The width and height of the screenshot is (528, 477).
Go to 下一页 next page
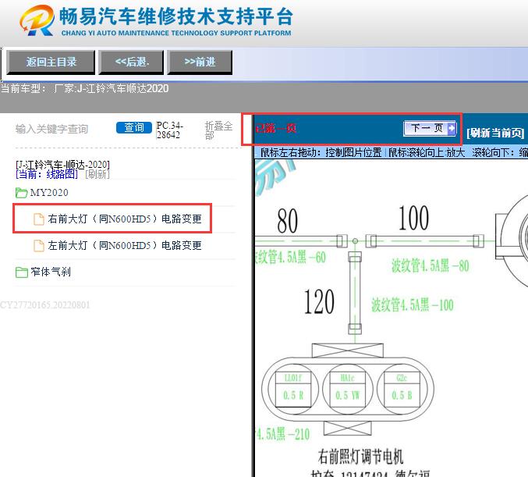pyautogui.click(x=430, y=129)
